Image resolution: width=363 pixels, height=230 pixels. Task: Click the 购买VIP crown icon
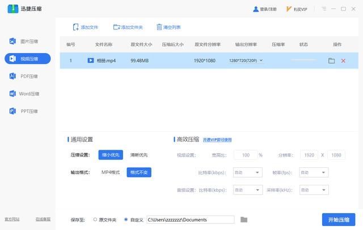pyautogui.click(x=289, y=9)
